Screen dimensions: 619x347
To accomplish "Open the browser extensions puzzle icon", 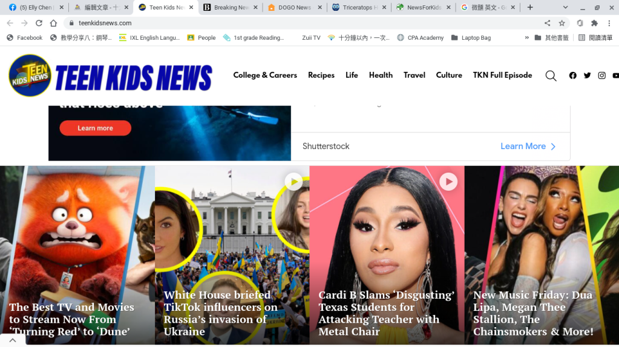I will [594, 23].
